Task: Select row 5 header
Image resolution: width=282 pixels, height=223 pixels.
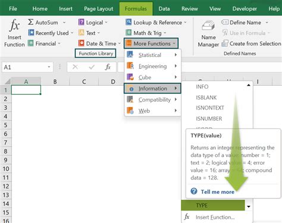Action: point(5,125)
